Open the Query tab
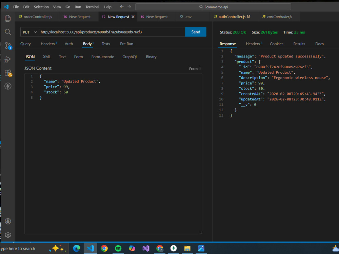The width and height of the screenshot is (339, 254). point(25,44)
